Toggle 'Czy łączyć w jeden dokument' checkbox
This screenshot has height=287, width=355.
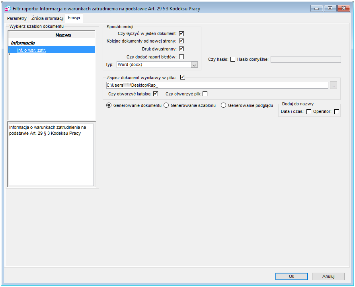tap(181, 34)
